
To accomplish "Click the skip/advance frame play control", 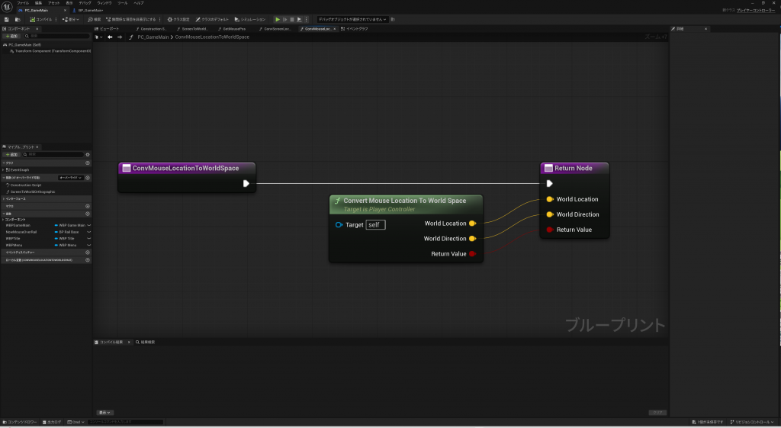I will coord(285,19).
